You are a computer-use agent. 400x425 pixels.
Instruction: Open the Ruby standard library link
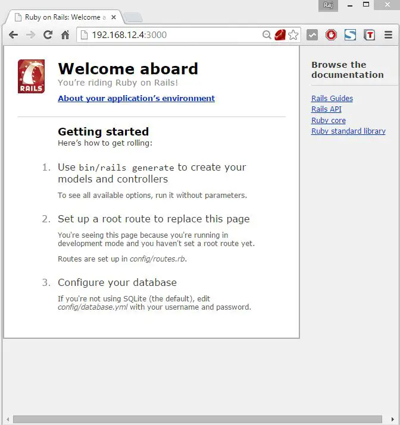click(x=348, y=131)
